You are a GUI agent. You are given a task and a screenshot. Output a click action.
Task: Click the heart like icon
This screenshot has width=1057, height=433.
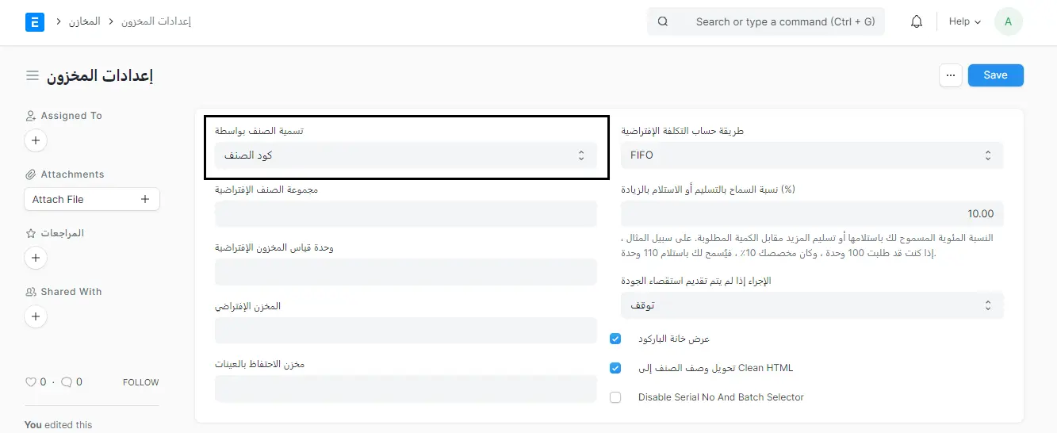click(x=31, y=382)
